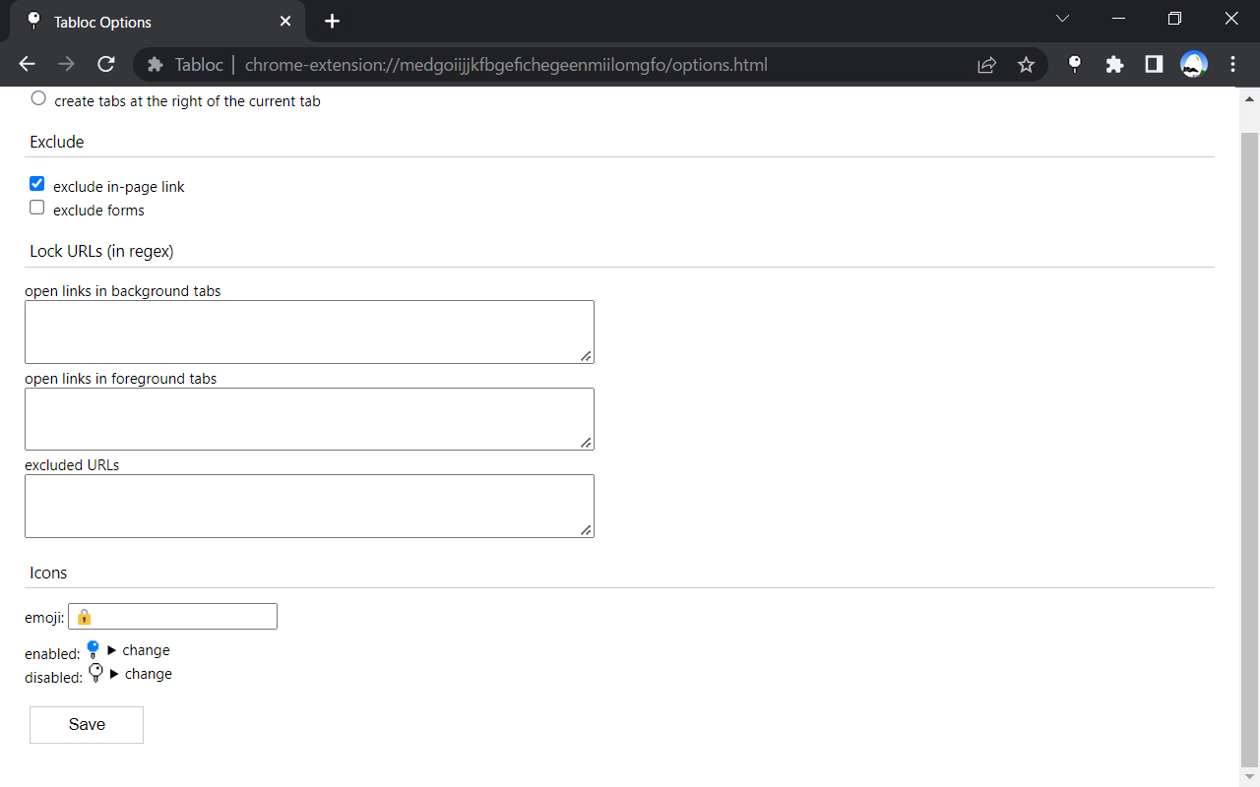Viewport: 1260px width, 787px height.
Task: Go back to the previous page
Action: (27, 65)
